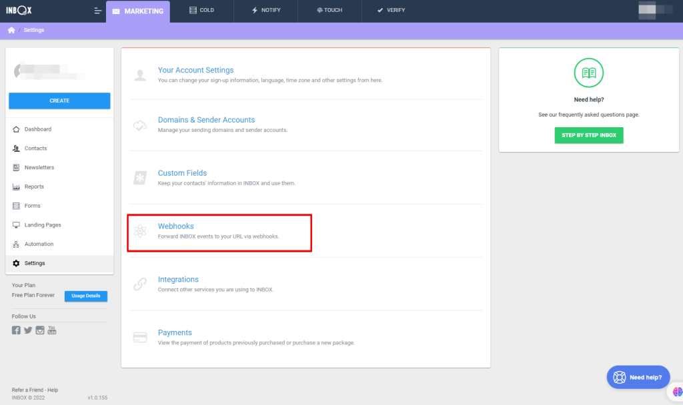Open the Facebook social icon
Image resolution: width=683 pixels, height=405 pixels.
click(16, 330)
